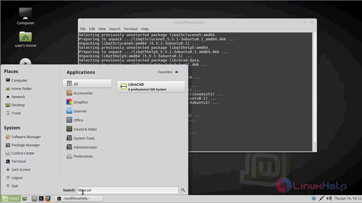Open Home Folder in Places
The width and height of the screenshot is (362, 203).
click(19, 89)
